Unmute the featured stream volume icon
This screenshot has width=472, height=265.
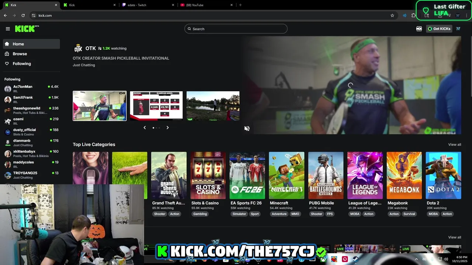pos(247,128)
